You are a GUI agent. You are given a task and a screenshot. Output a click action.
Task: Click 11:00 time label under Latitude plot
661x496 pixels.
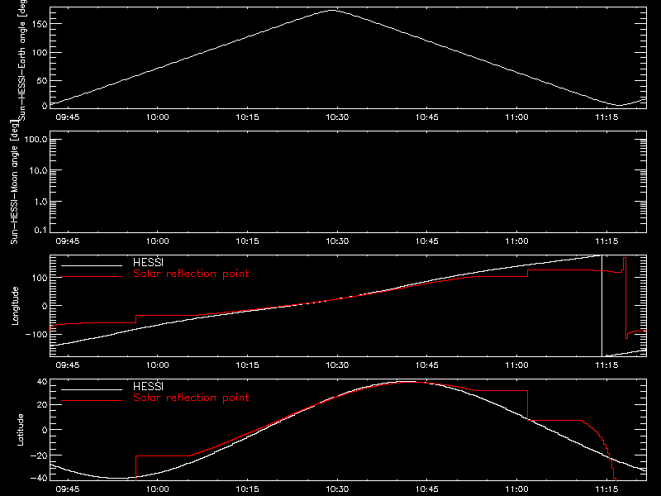click(516, 489)
